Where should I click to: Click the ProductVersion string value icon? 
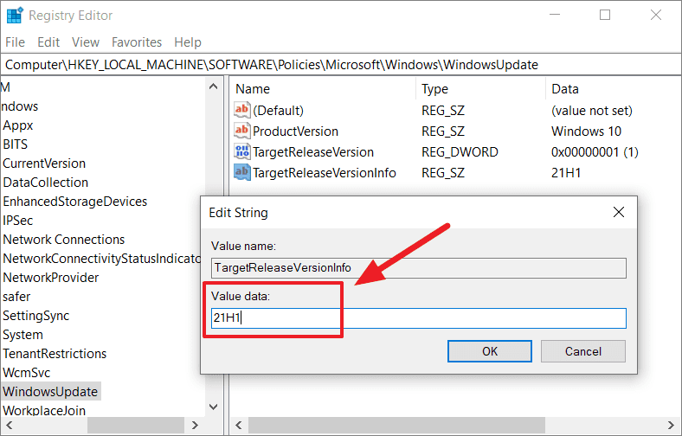click(241, 131)
